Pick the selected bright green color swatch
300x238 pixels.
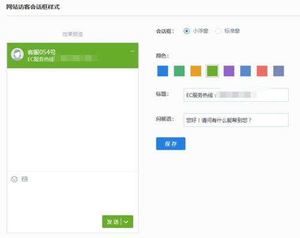[x=212, y=71]
